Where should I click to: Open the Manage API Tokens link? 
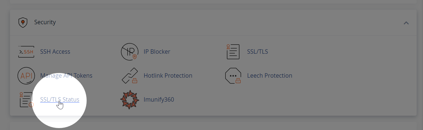pos(66,75)
